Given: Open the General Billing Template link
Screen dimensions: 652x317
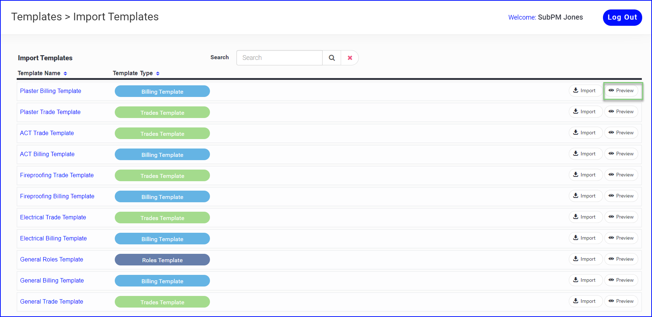Looking at the screenshot, I should click(52, 281).
